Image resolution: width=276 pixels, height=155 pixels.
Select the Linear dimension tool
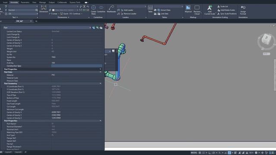point(53,14)
